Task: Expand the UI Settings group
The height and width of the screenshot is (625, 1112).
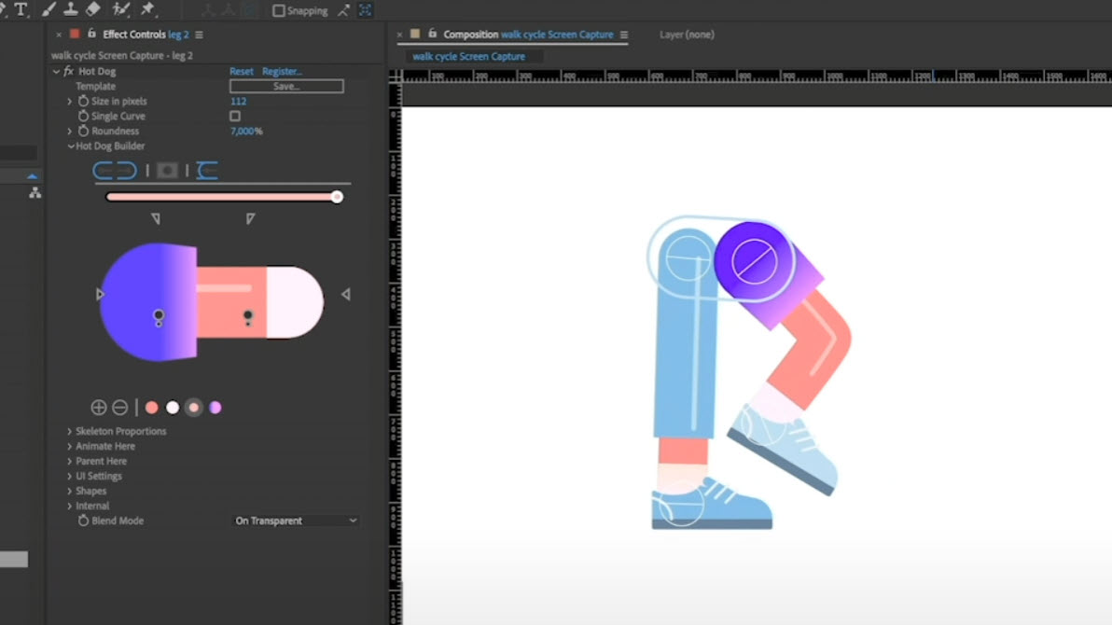Action: tap(69, 476)
